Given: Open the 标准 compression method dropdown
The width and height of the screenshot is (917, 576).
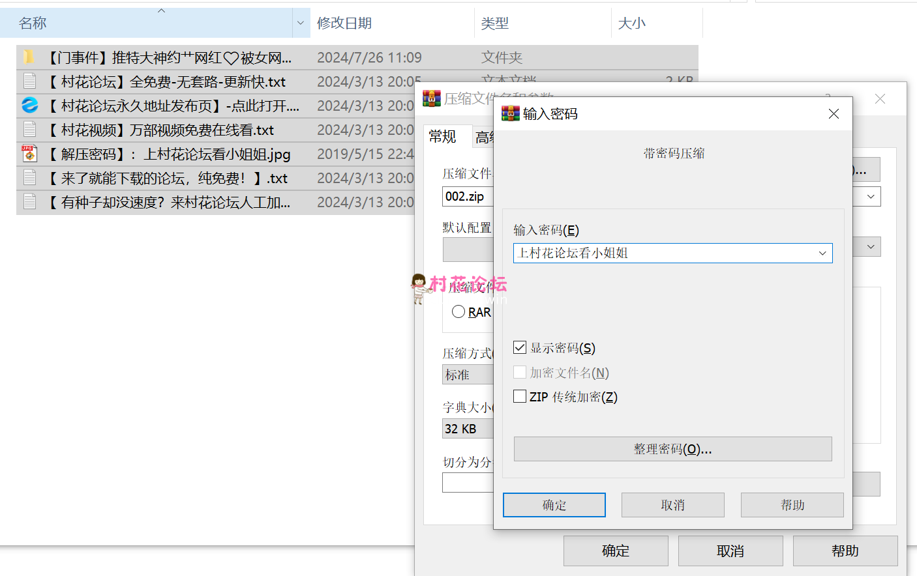Looking at the screenshot, I should pos(467,375).
